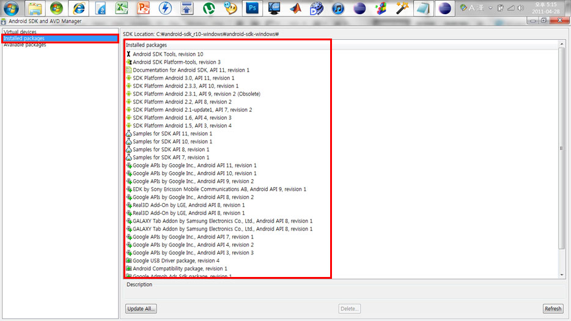571x321 pixels.
Task: Open Windows Explorer from the taskbar
Action: pyautogui.click(x=35, y=8)
